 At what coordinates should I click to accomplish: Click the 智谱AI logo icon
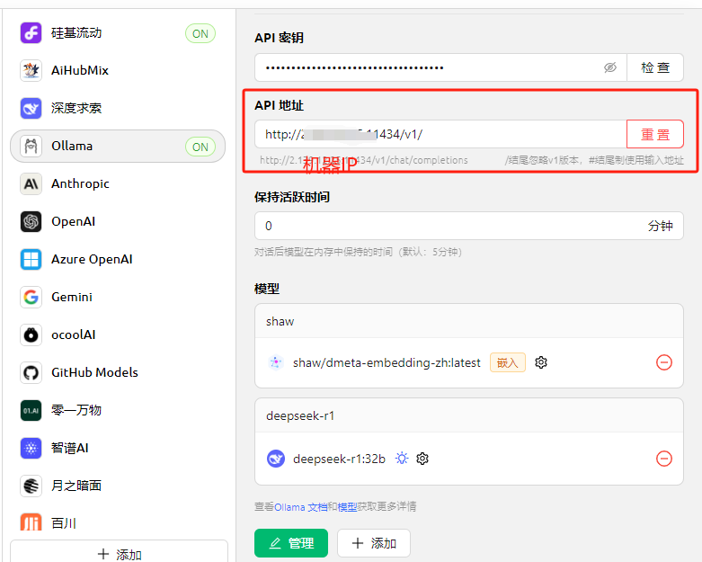tap(31, 449)
